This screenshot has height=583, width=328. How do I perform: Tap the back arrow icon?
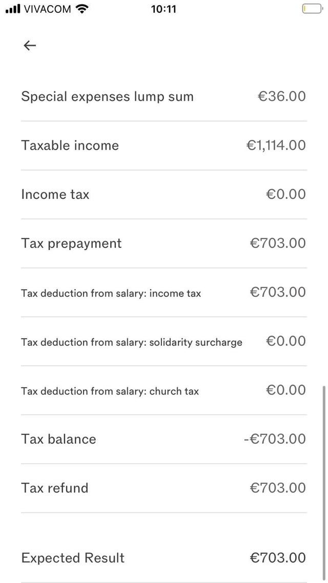click(x=30, y=46)
